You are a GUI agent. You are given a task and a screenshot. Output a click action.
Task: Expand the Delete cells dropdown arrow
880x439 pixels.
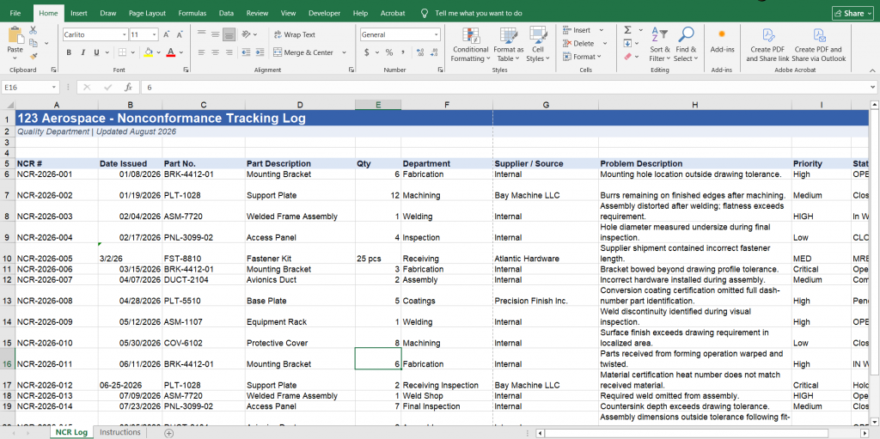(x=605, y=43)
